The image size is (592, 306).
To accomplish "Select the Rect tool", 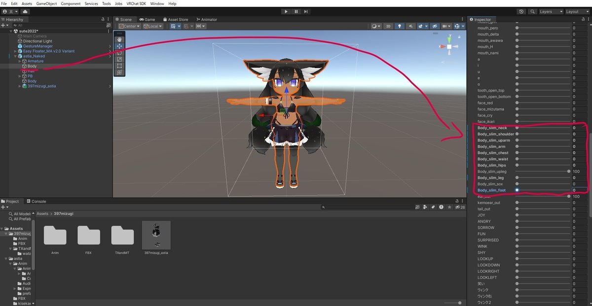I will (119, 66).
